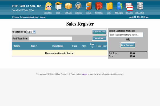160x106 pixels.
Task: Open the Reports book icon
Action: [89, 6]
